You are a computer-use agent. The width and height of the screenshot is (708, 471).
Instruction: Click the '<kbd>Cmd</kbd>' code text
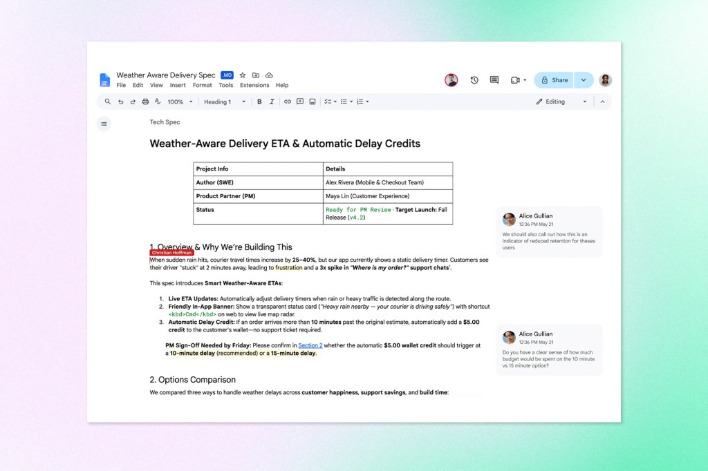pos(192,314)
